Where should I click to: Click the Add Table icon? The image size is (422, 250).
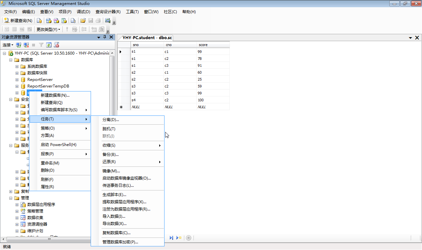click(x=94, y=29)
